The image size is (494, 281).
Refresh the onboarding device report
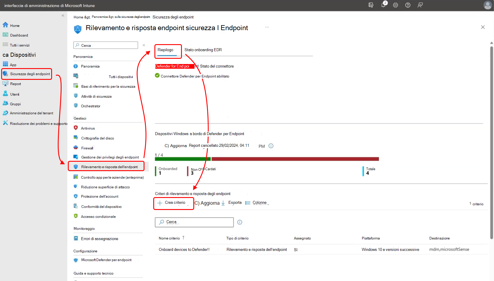[175, 146]
